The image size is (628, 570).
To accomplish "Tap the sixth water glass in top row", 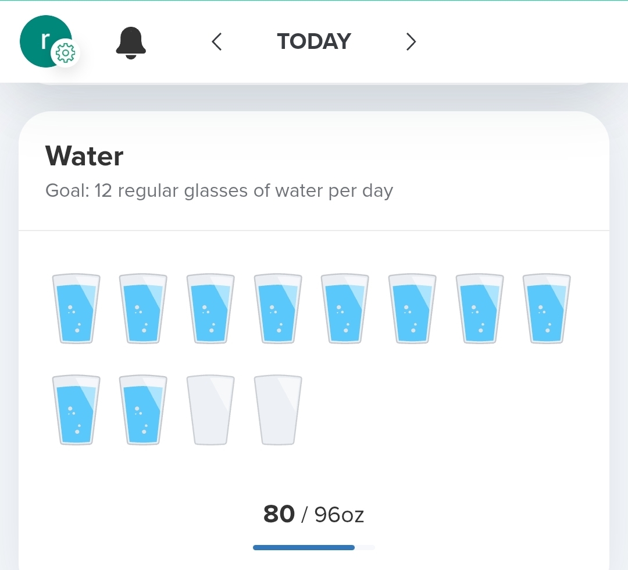I will pyautogui.click(x=412, y=309).
